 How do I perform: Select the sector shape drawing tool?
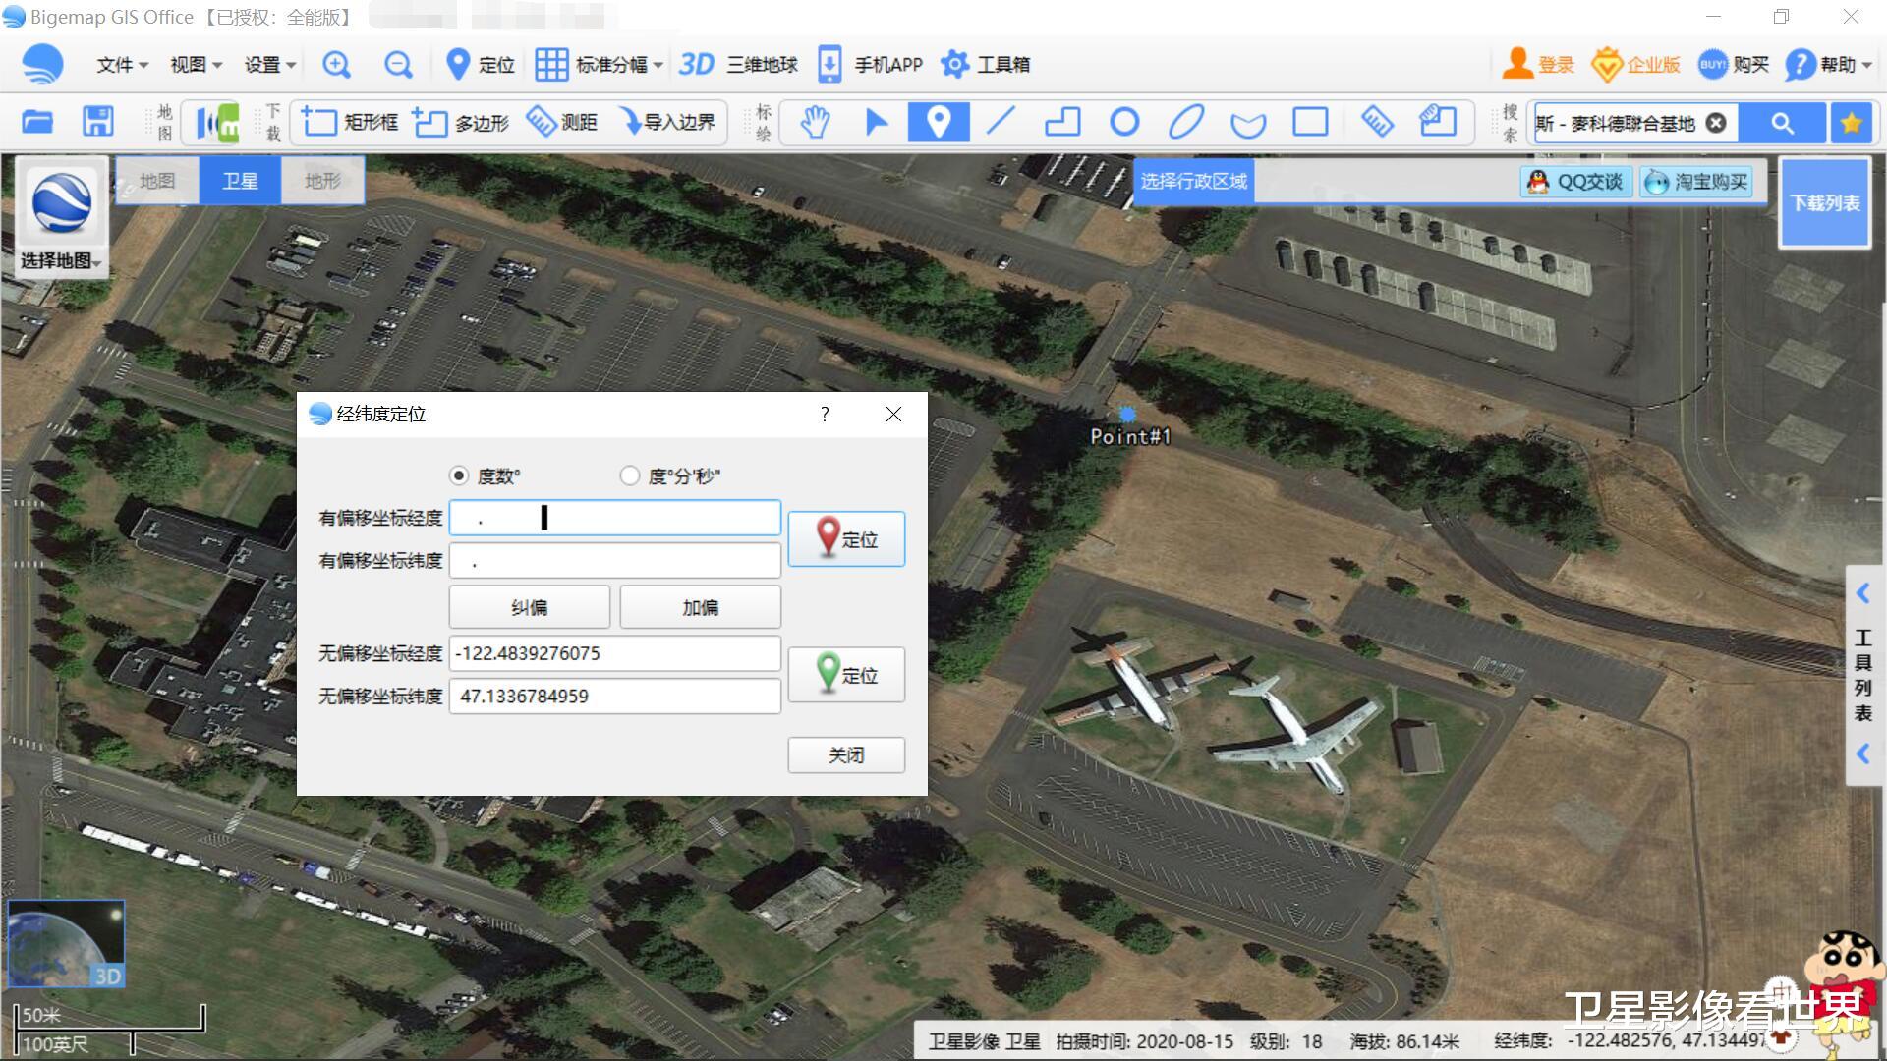click(1248, 123)
